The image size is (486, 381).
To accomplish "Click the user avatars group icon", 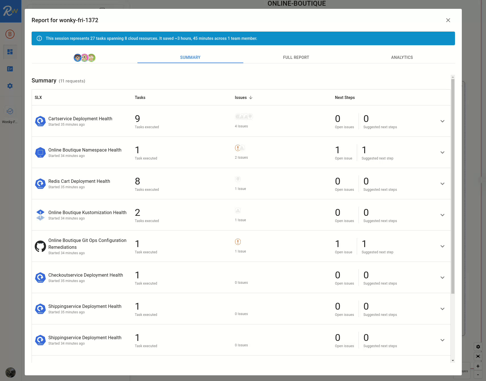I will [85, 58].
